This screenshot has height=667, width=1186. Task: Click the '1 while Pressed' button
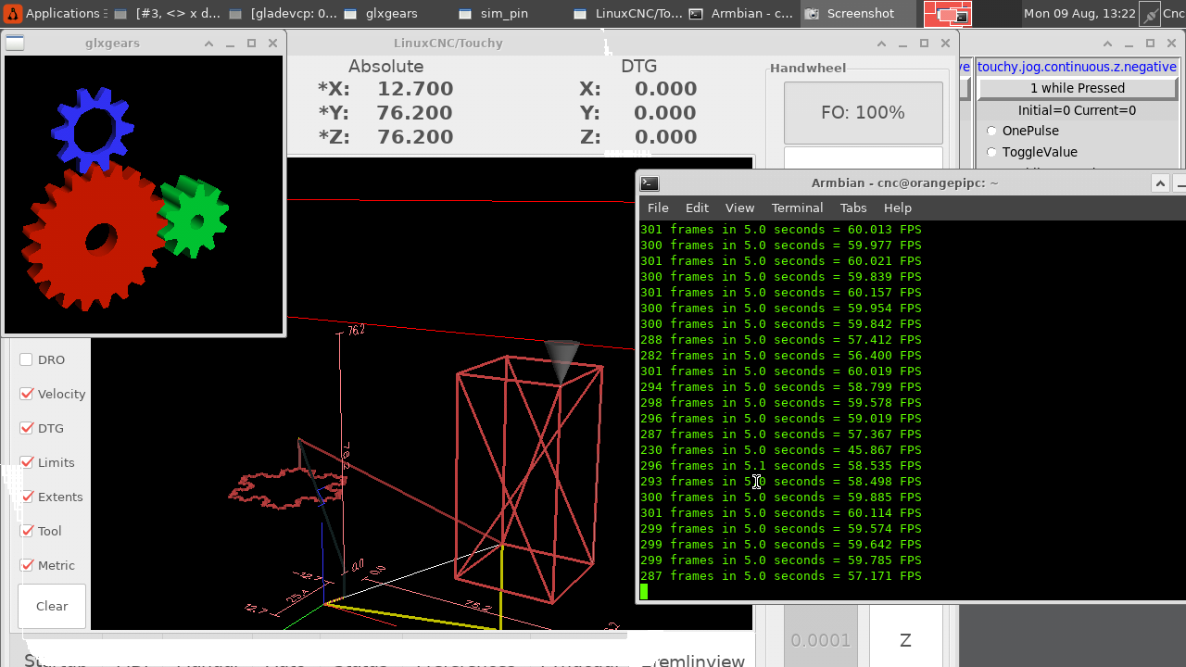pyautogui.click(x=1078, y=88)
